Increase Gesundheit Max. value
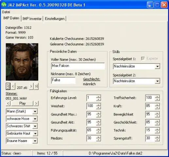 (x=98, y=113)
